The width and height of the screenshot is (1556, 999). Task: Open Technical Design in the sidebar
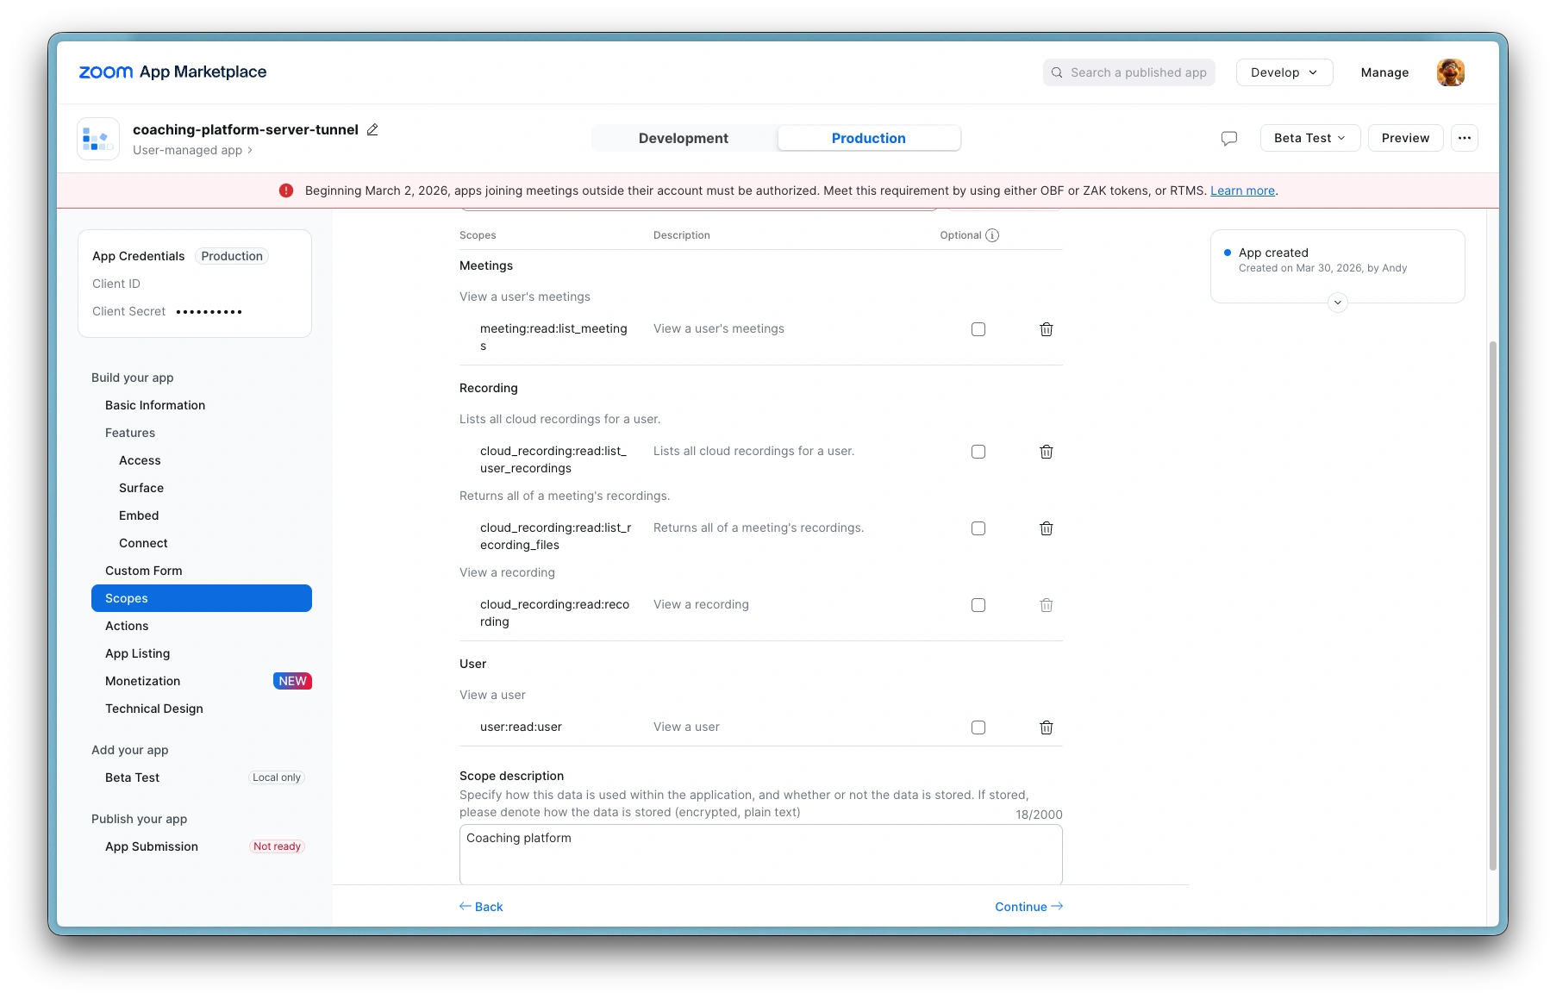pyautogui.click(x=154, y=709)
